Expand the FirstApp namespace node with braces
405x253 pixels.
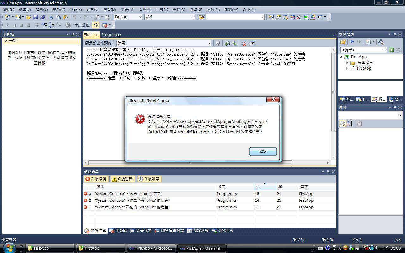[x=347, y=68]
